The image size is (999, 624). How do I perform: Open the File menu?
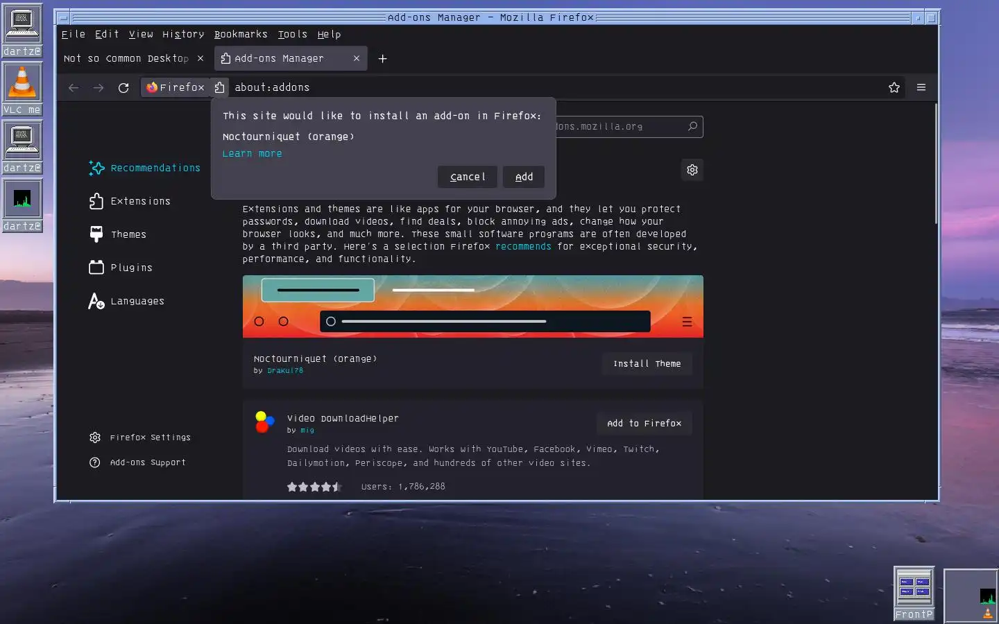[x=74, y=34]
